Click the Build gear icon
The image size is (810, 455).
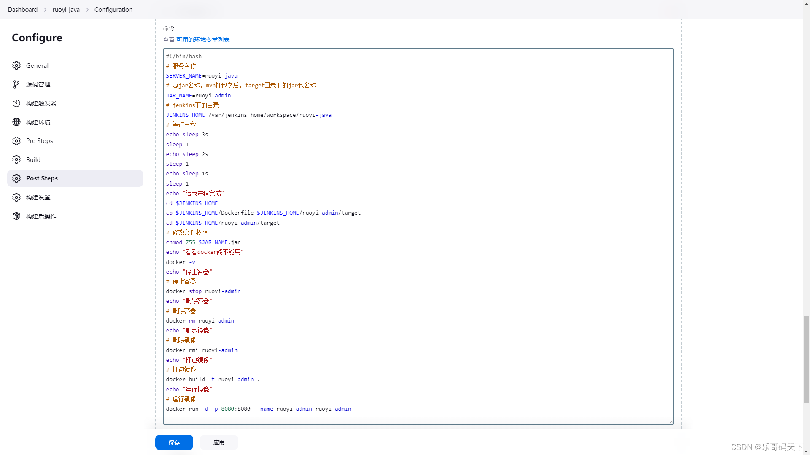(16, 159)
